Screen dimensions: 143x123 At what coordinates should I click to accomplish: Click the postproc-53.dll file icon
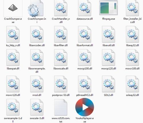61,84
